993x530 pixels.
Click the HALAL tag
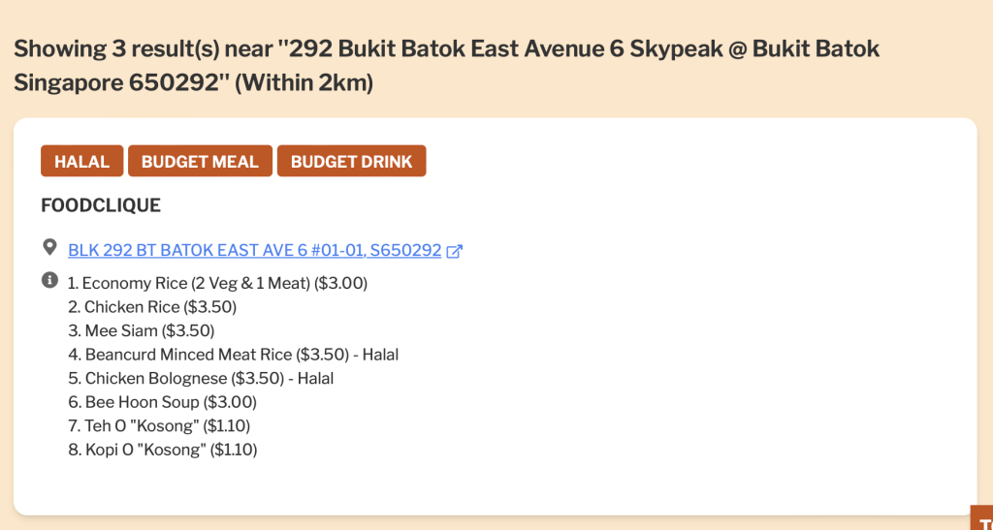click(x=81, y=162)
